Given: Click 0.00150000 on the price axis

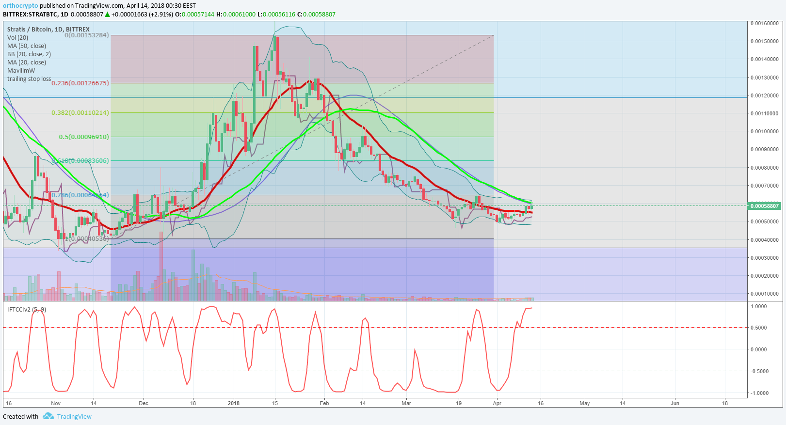Looking at the screenshot, I should click(765, 41).
